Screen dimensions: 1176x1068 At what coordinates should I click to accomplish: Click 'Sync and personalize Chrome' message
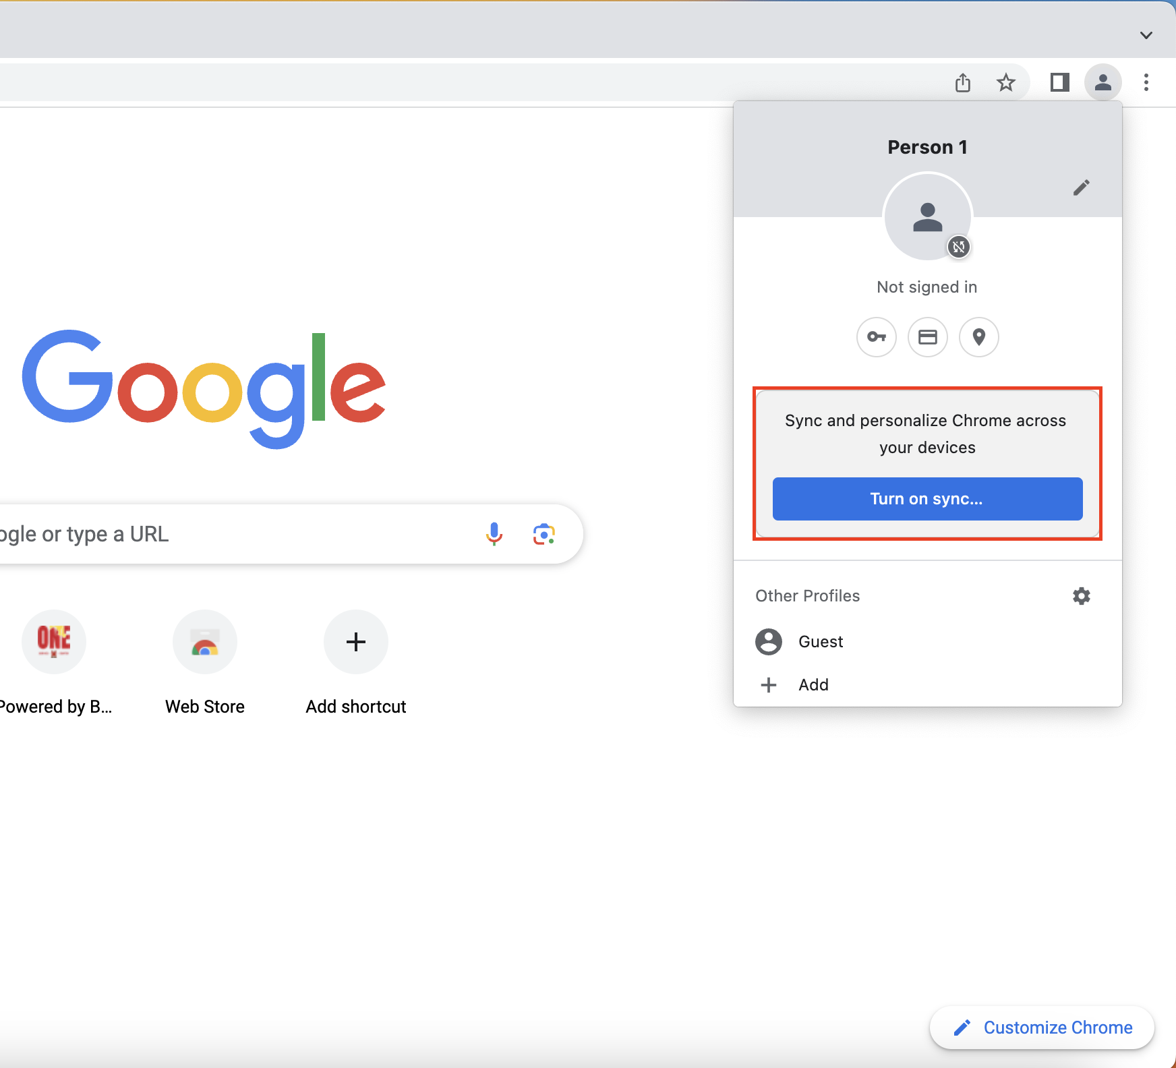[x=927, y=434]
